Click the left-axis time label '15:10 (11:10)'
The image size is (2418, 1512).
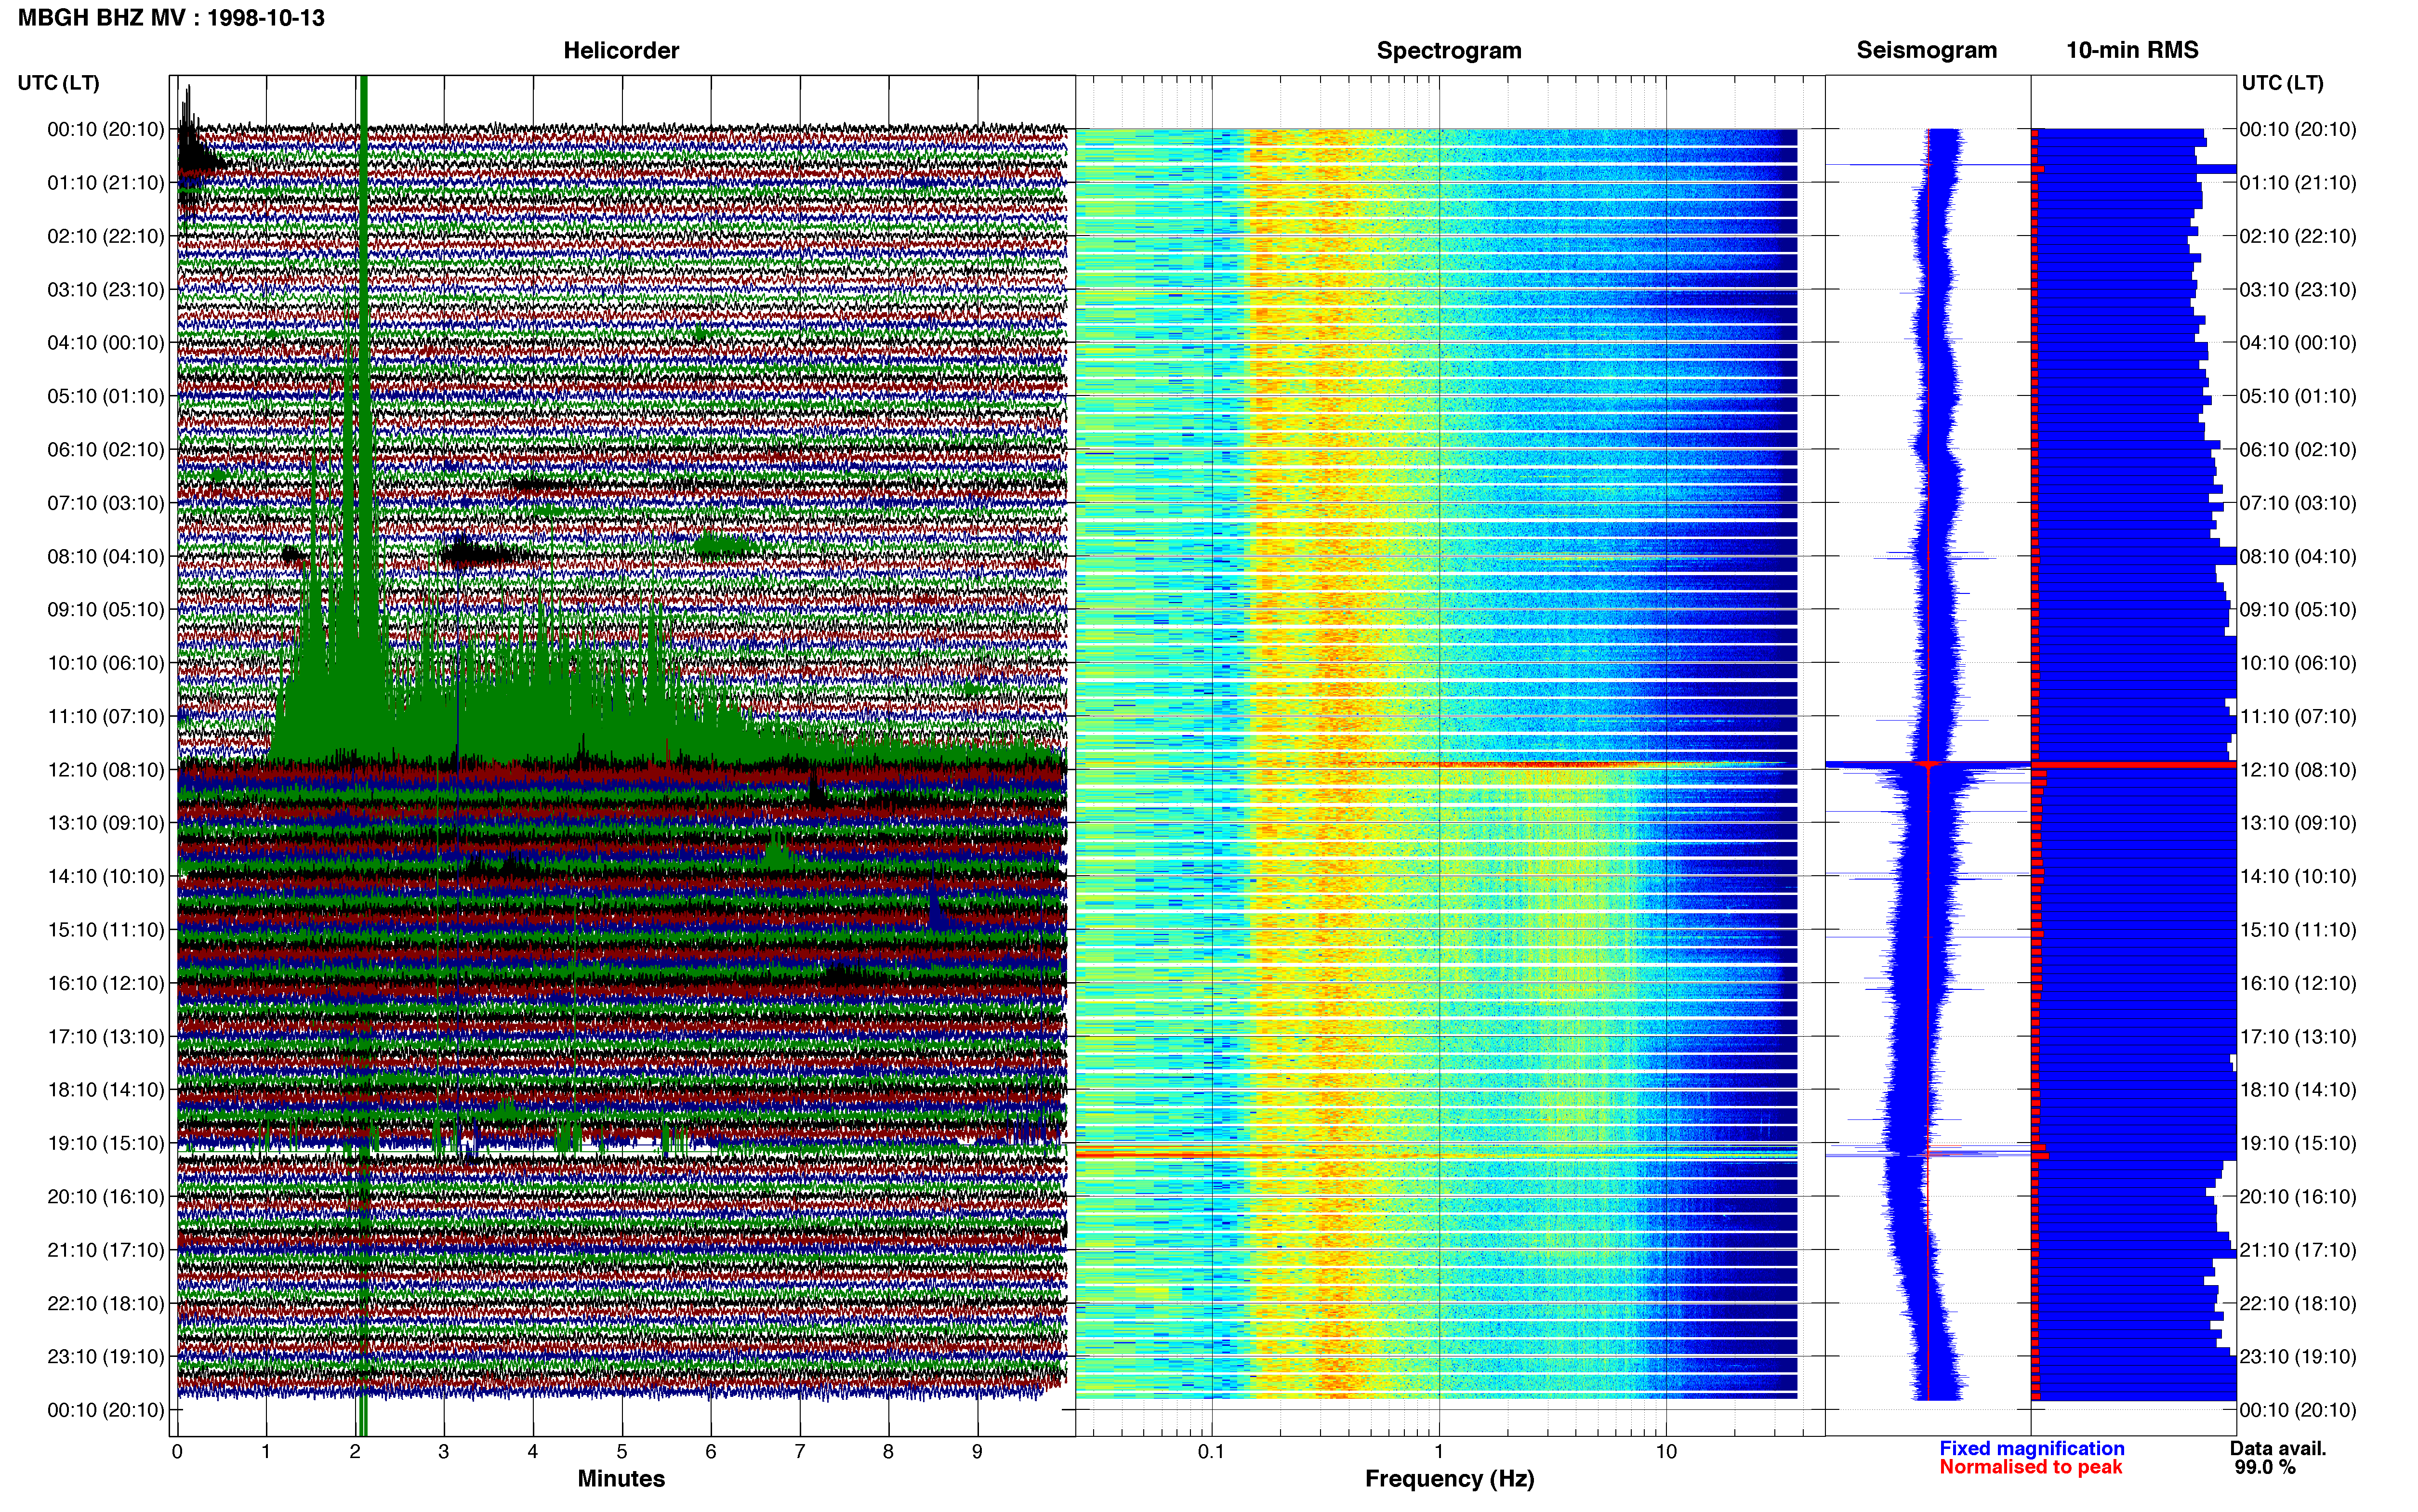coord(106,930)
